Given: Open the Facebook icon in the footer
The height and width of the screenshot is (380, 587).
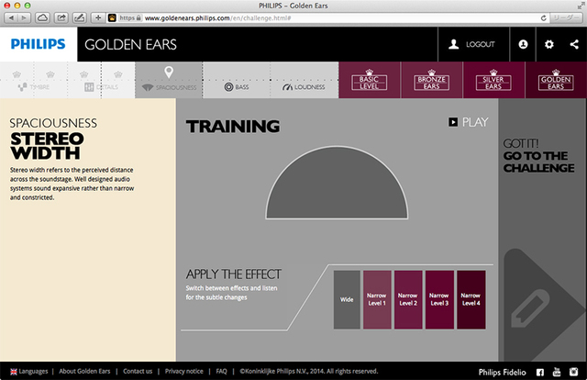Looking at the screenshot, I should tap(540, 372).
